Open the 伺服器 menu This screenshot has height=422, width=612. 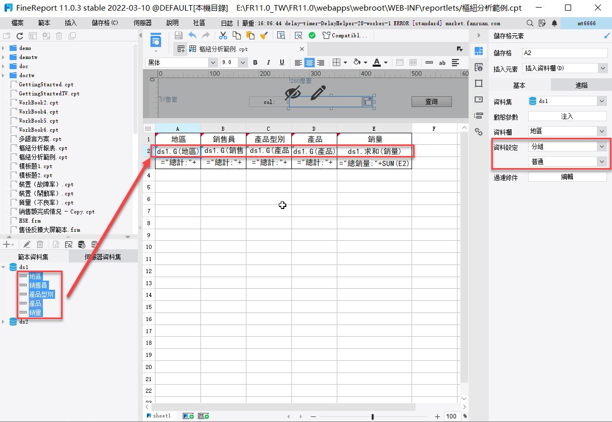142,23
